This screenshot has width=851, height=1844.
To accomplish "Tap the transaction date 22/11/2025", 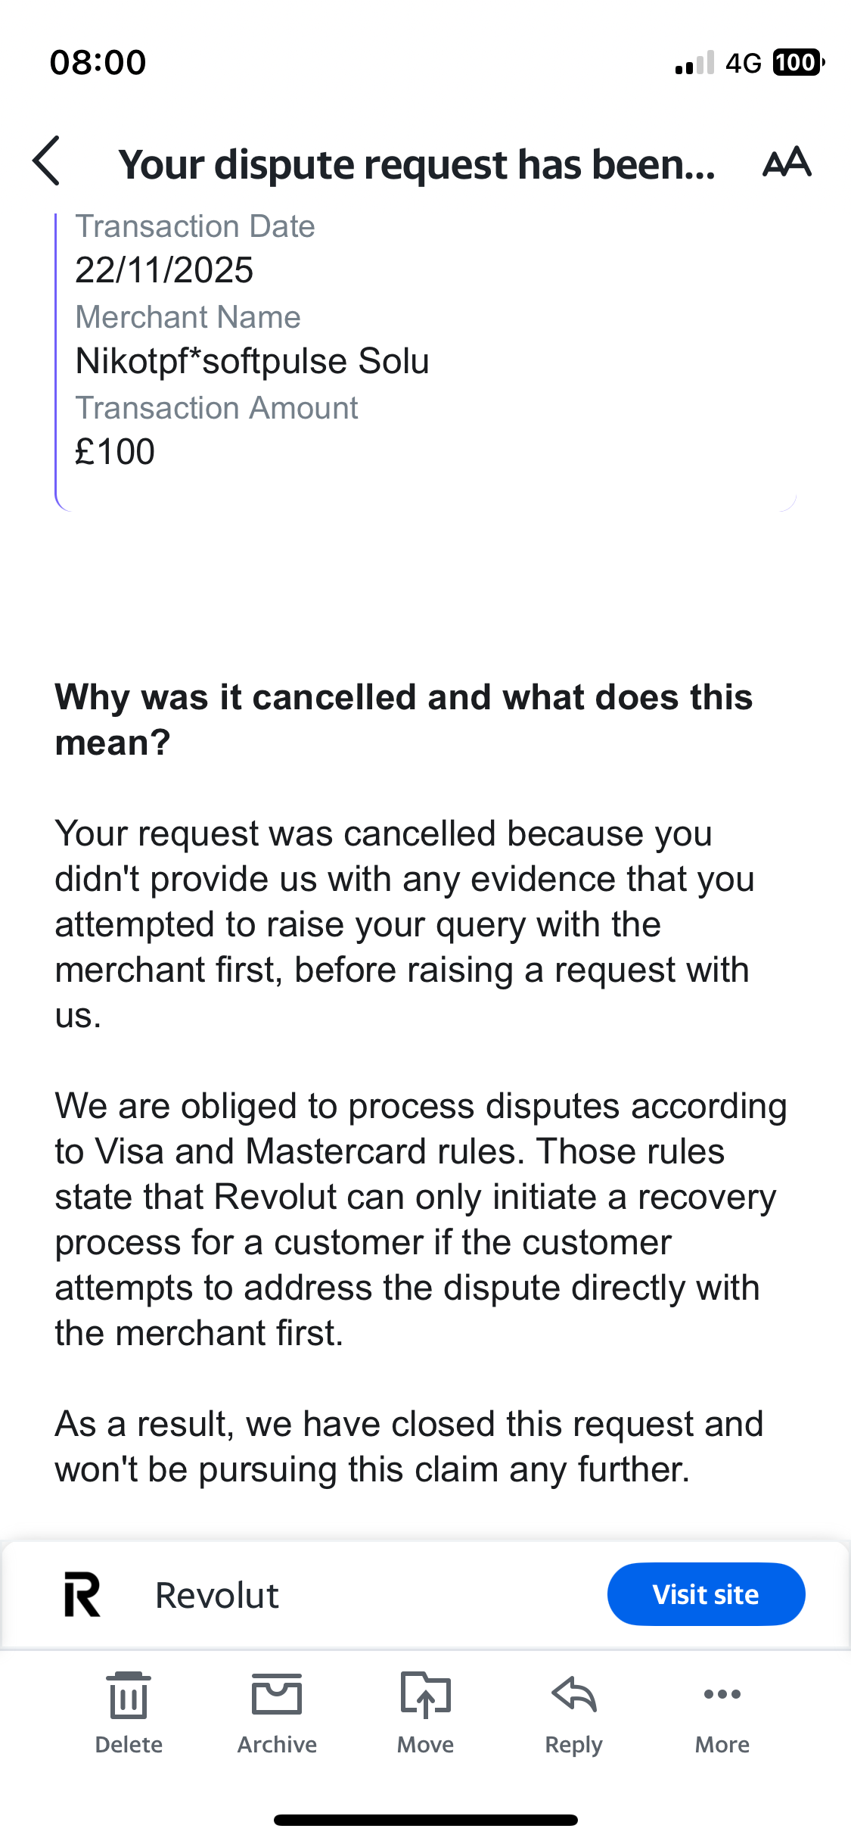I will (x=164, y=270).
